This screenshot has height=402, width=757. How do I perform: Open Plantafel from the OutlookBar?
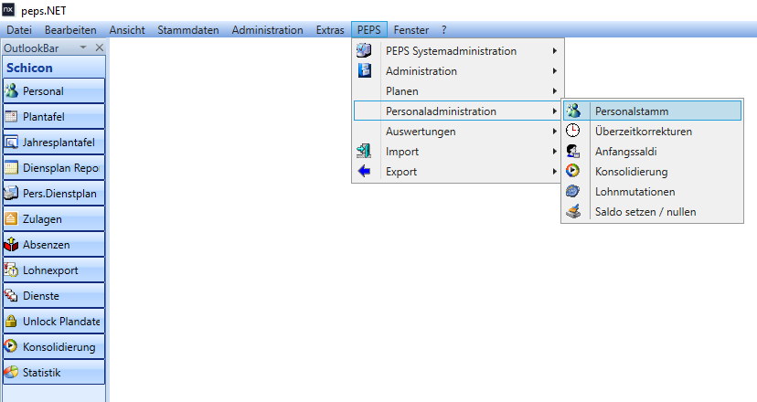pyautogui.click(x=54, y=117)
